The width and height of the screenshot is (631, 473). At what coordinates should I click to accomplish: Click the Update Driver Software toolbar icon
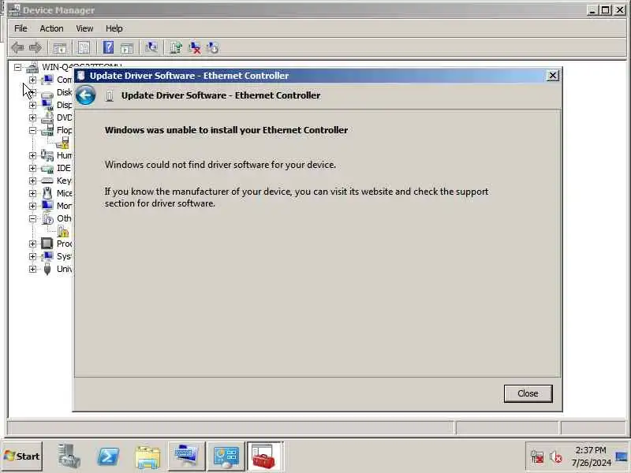tap(176, 48)
